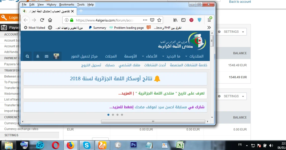Viewport: 286px width, 150px height.
Task: Open forum messages envelope icon
Action: (x=47, y=56)
